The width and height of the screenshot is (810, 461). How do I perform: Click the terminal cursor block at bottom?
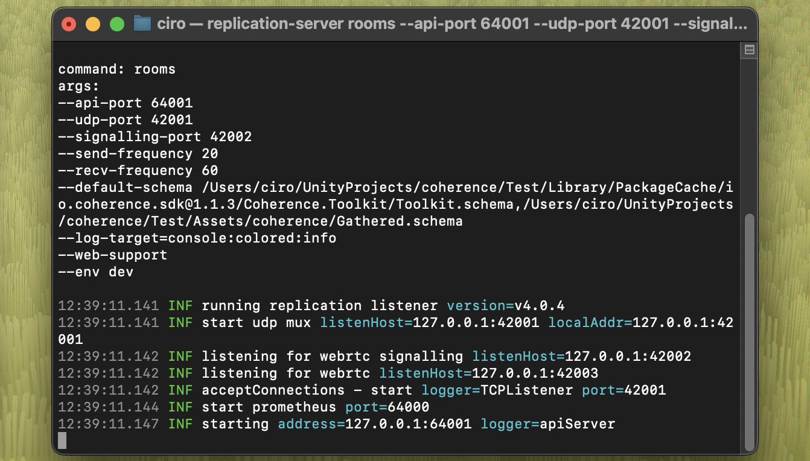pos(62,440)
